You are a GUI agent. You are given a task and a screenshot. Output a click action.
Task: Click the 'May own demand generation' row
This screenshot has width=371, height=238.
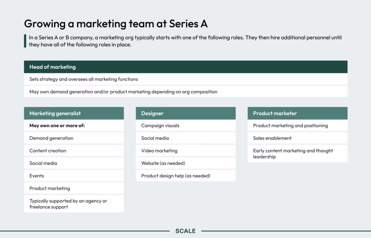pyautogui.click(x=185, y=92)
